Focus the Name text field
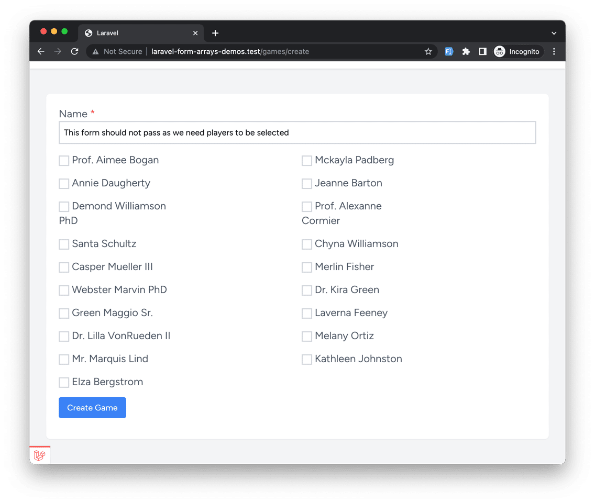 [297, 133]
